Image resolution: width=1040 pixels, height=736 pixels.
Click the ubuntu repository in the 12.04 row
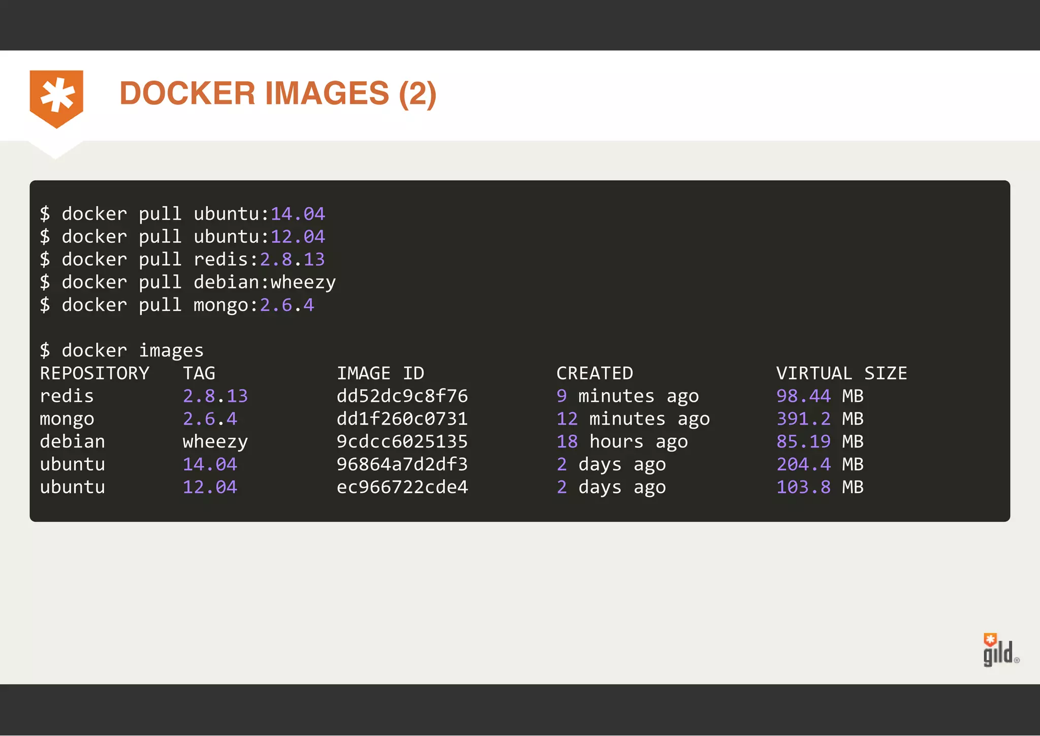73,487
